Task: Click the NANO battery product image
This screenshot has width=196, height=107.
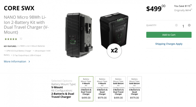Action: pos(114,31)
